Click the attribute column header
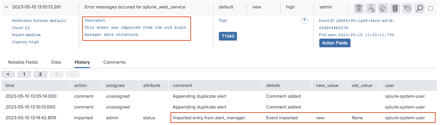The height and width of the screenshot is (125, 440). tap(154, 86)
